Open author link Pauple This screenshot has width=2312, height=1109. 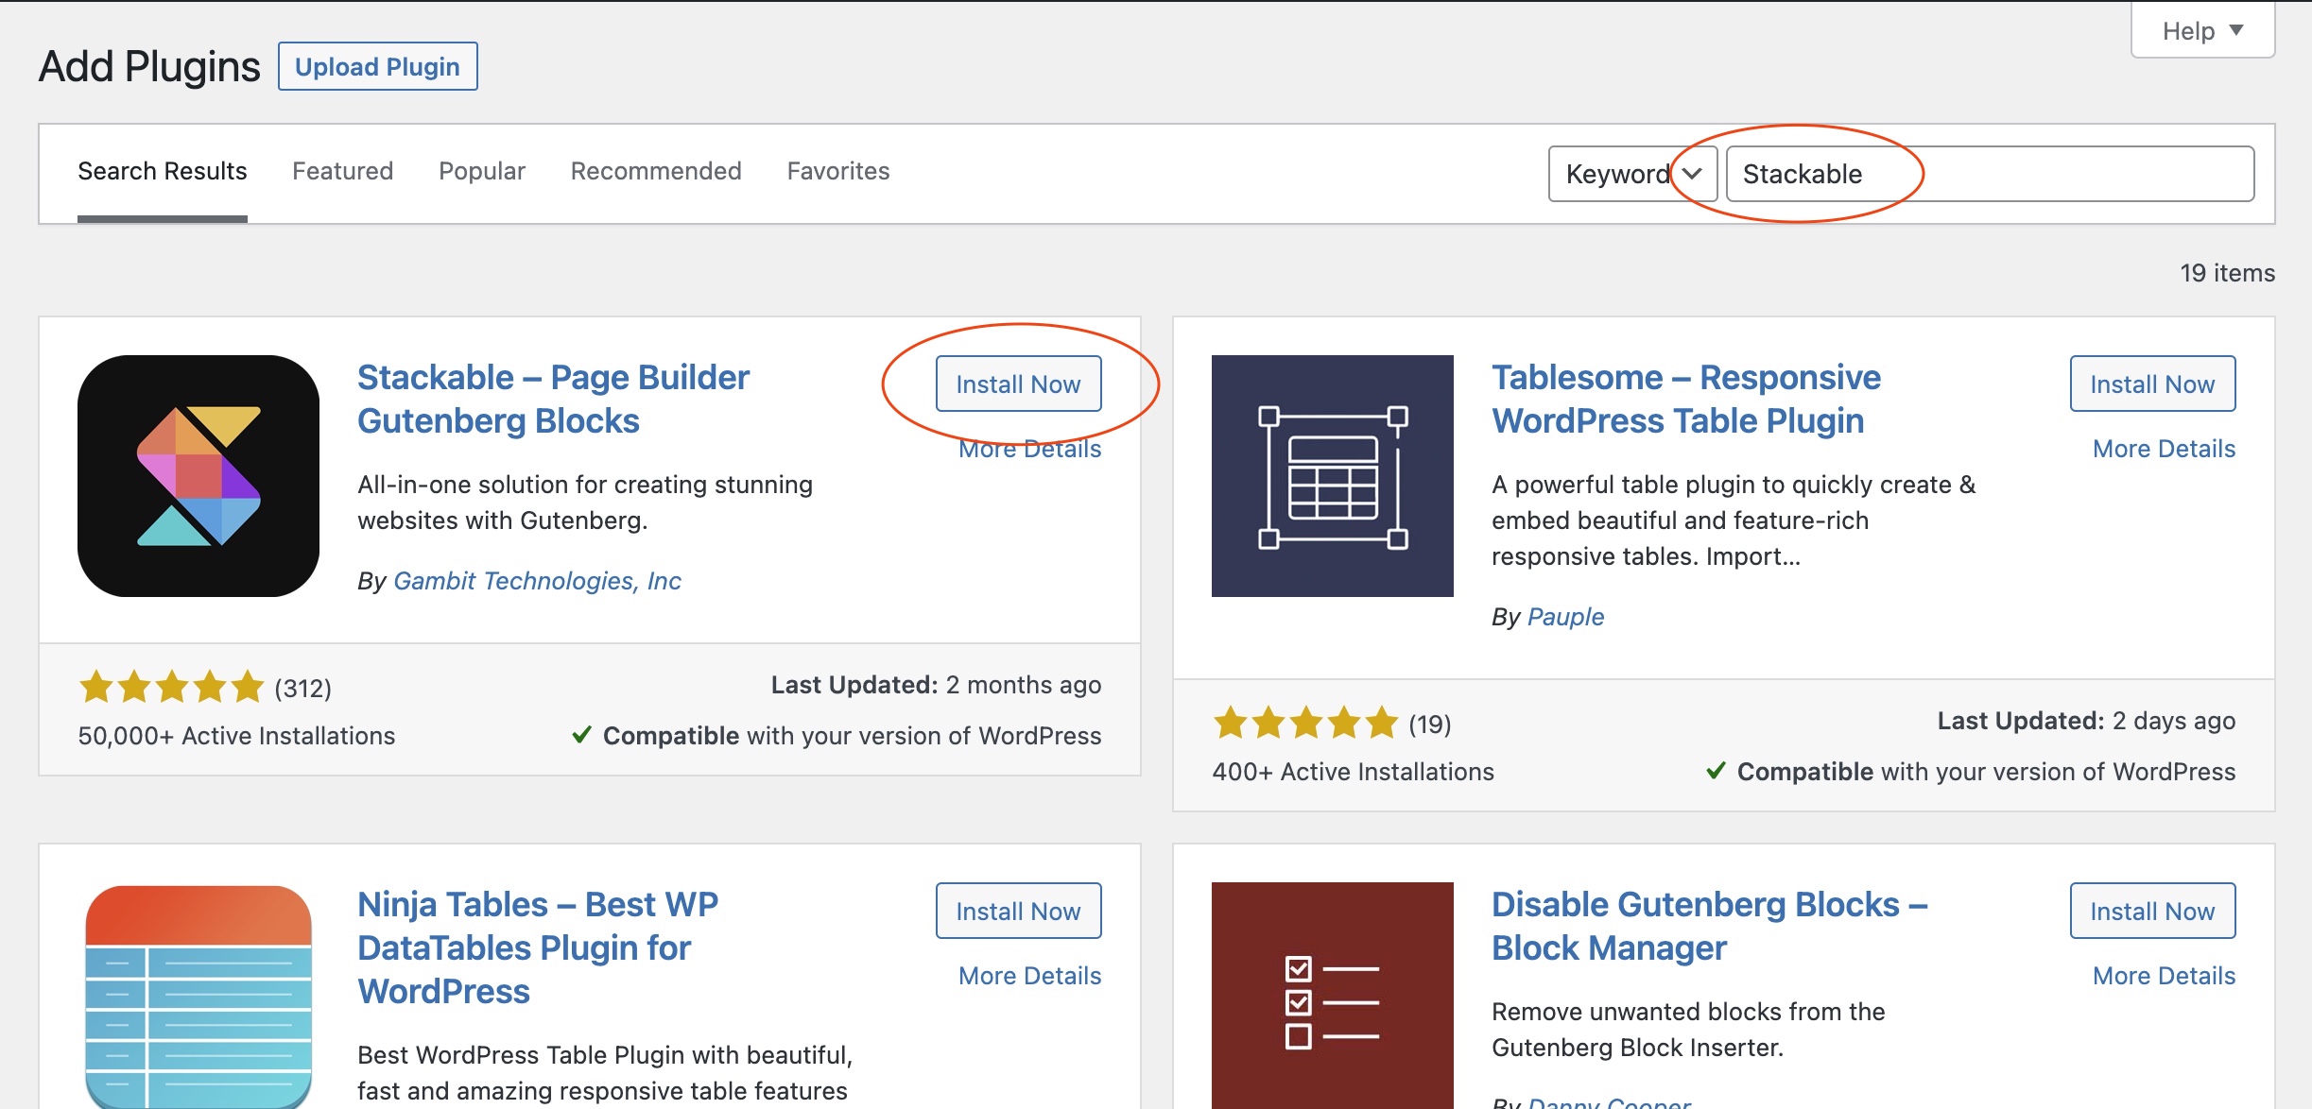(x=1565, y=617)
